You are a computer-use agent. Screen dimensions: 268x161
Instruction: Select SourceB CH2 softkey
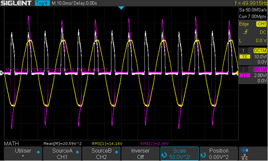click(101, 153)
